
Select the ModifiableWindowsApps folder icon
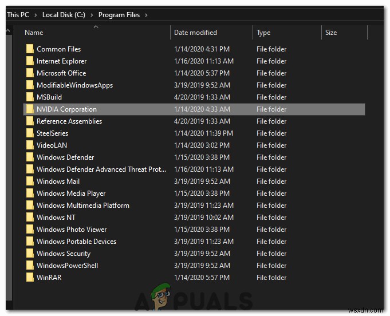30,85
